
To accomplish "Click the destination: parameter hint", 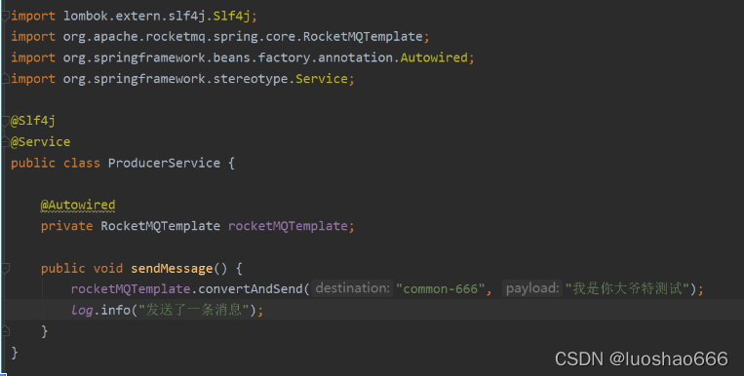I will [x=353, y=288].
